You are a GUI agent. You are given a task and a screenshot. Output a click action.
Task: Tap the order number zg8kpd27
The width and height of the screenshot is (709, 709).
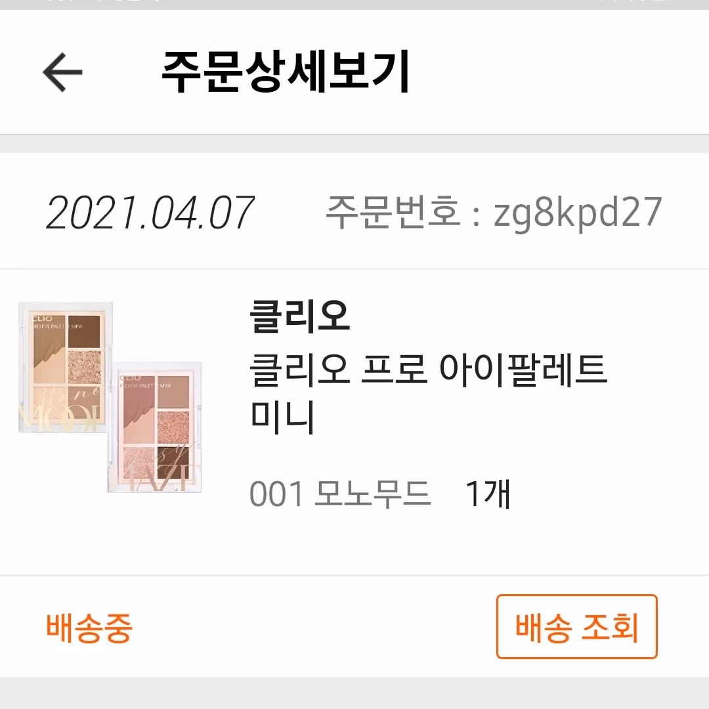[x=578, y=213]
